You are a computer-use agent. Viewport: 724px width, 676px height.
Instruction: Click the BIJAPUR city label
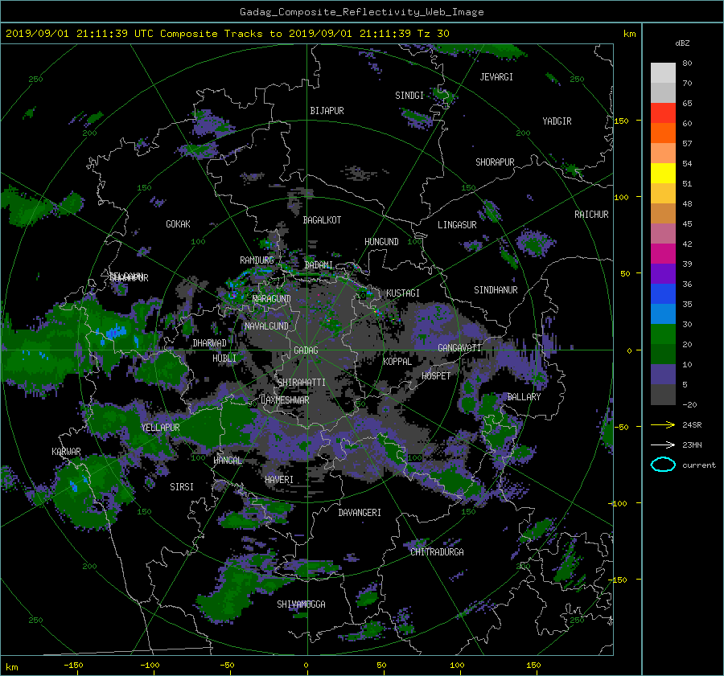[x=327, y=111]
